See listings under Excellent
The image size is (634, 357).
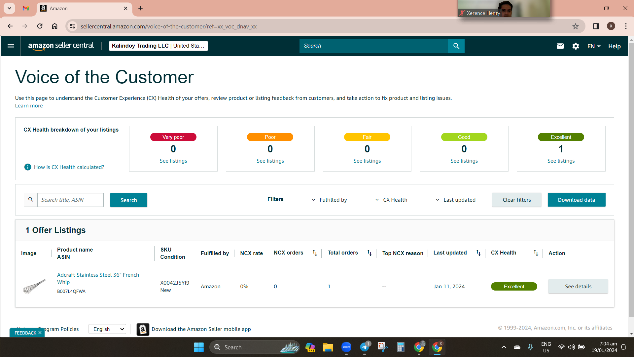tap(561, 161)
